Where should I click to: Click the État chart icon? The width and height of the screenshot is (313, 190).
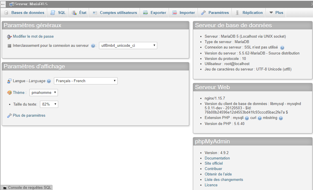(74, 13)
